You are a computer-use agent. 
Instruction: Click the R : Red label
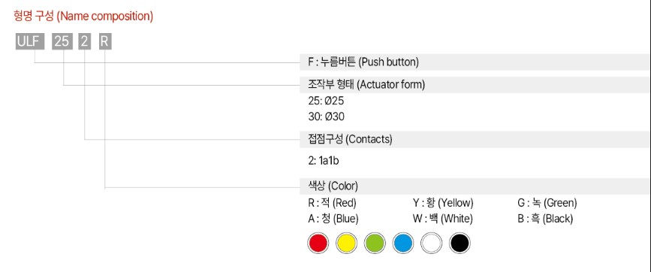click(332, 203)
